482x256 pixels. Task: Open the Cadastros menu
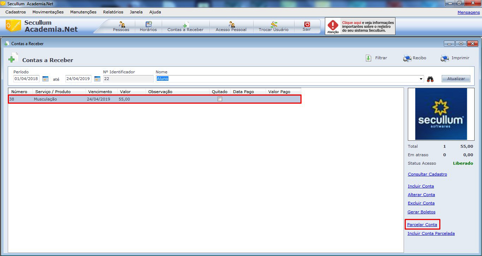[x=16, y=12]
